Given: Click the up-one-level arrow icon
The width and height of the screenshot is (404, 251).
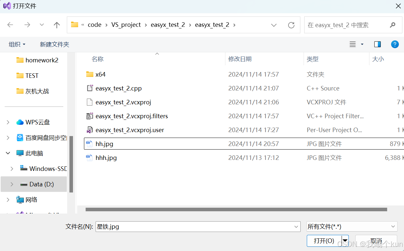Looking at the screenshot, I should coord(57,25).
